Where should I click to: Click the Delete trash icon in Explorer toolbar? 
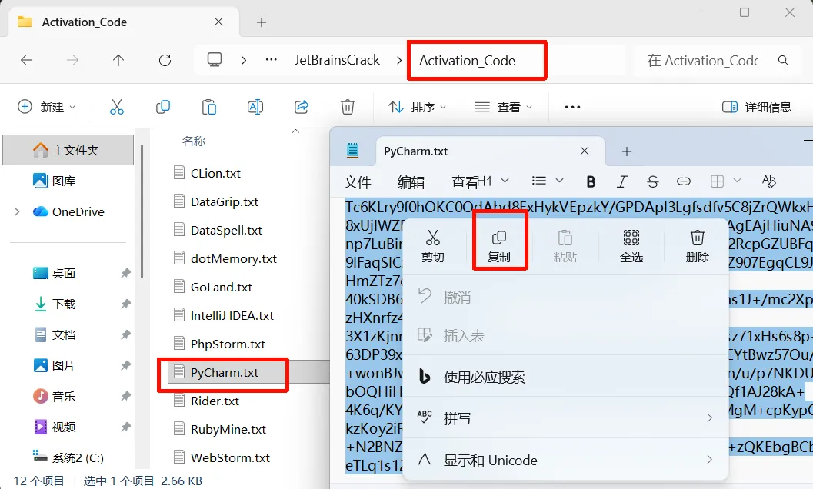(348, 107)
